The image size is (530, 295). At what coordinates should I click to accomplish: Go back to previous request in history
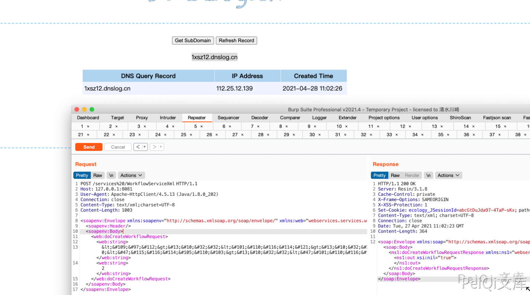tap(138, 147)
